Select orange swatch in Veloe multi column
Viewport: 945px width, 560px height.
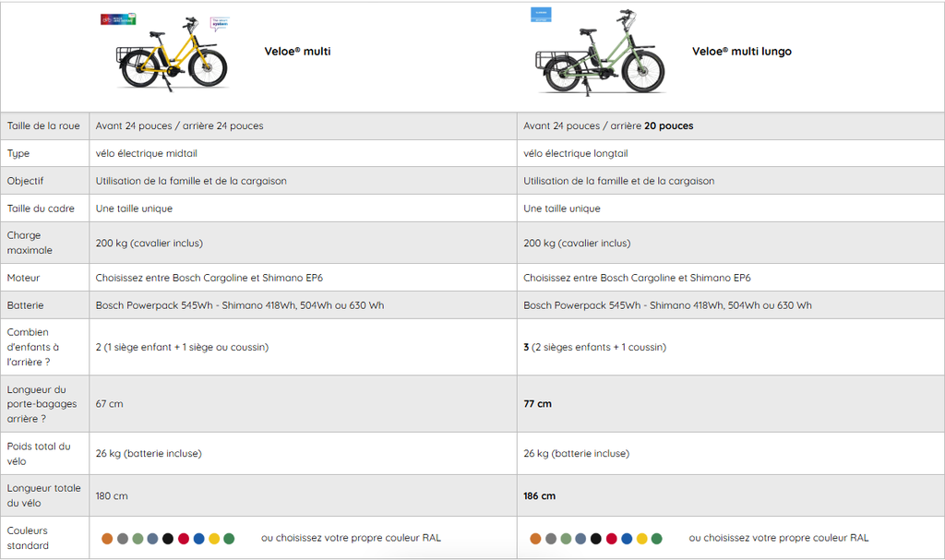[108, 538]
